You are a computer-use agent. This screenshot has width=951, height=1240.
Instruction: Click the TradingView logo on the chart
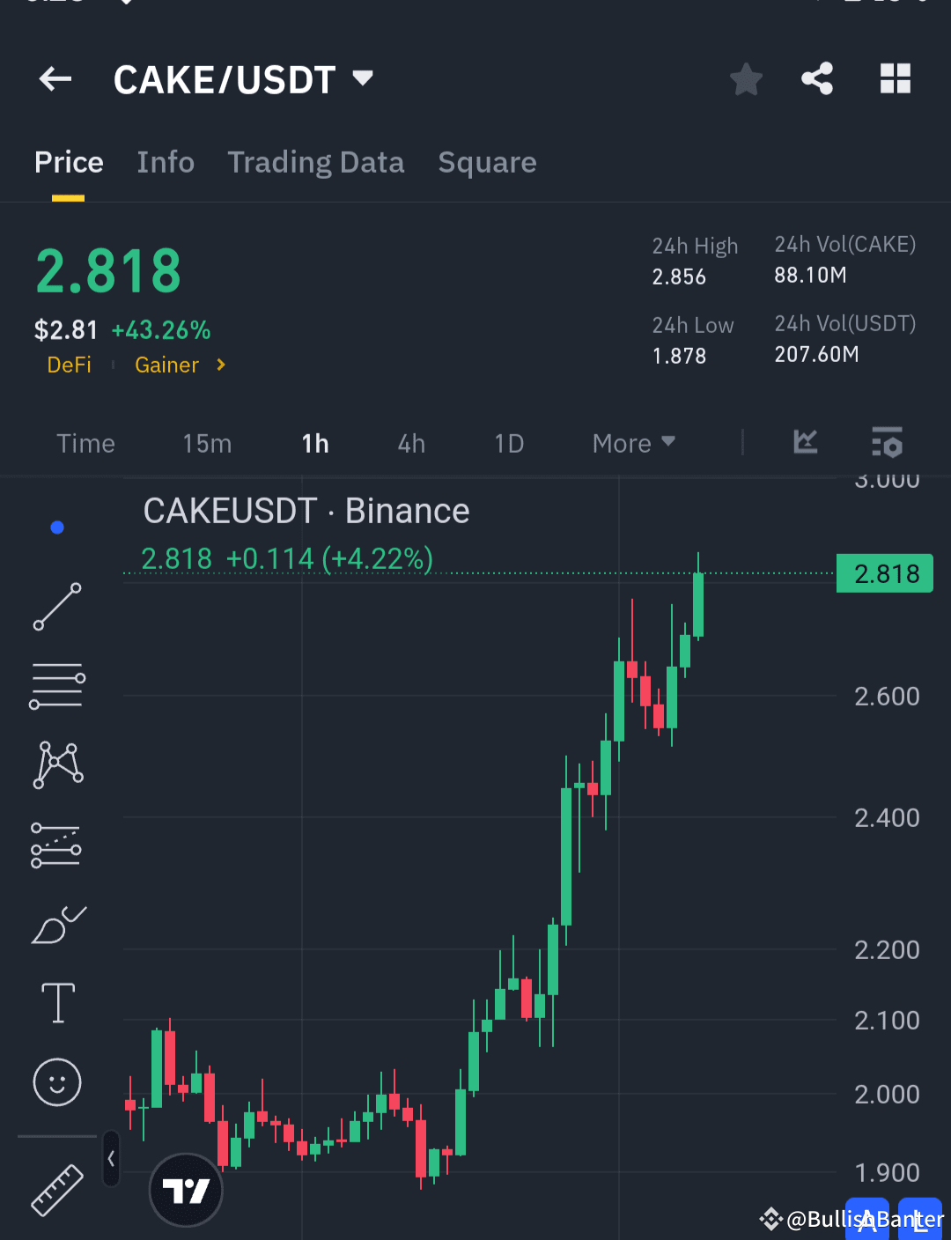pos(186,1188)
